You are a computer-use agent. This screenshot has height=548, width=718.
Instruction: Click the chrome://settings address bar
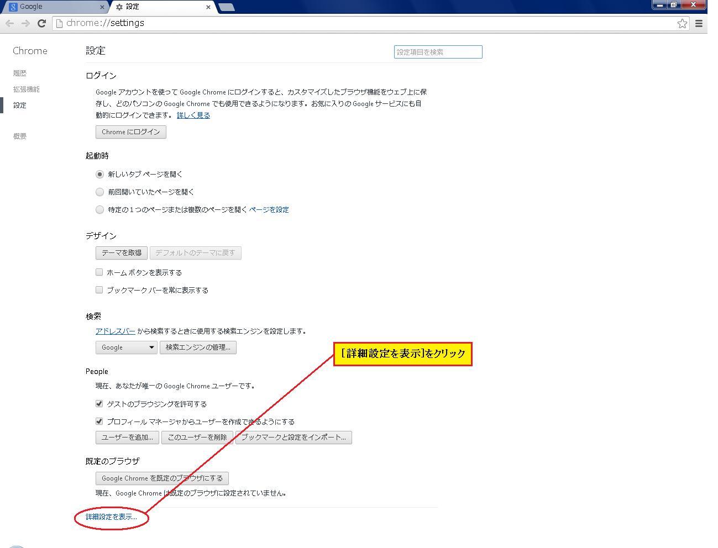[x=370, y=23]
